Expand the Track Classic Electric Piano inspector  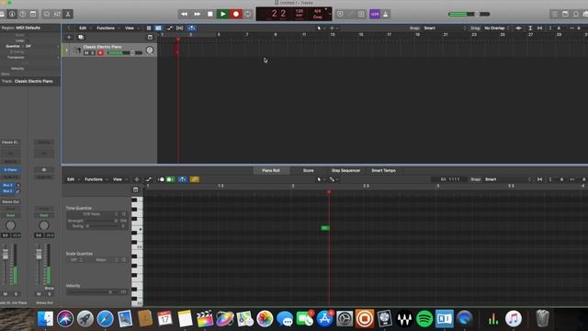click(x=30, y=82)
